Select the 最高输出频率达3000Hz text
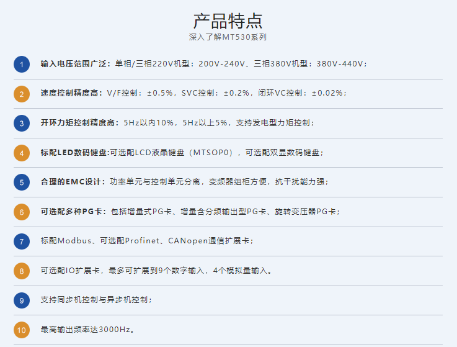The image size is (457, 347). pyautogui.click(x=87, y=330)
